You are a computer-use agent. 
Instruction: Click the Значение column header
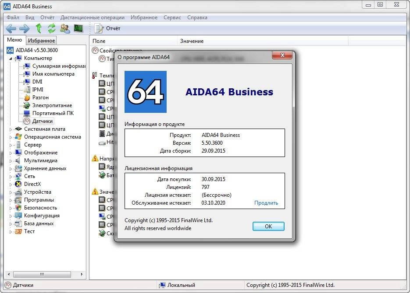point(263,41)
